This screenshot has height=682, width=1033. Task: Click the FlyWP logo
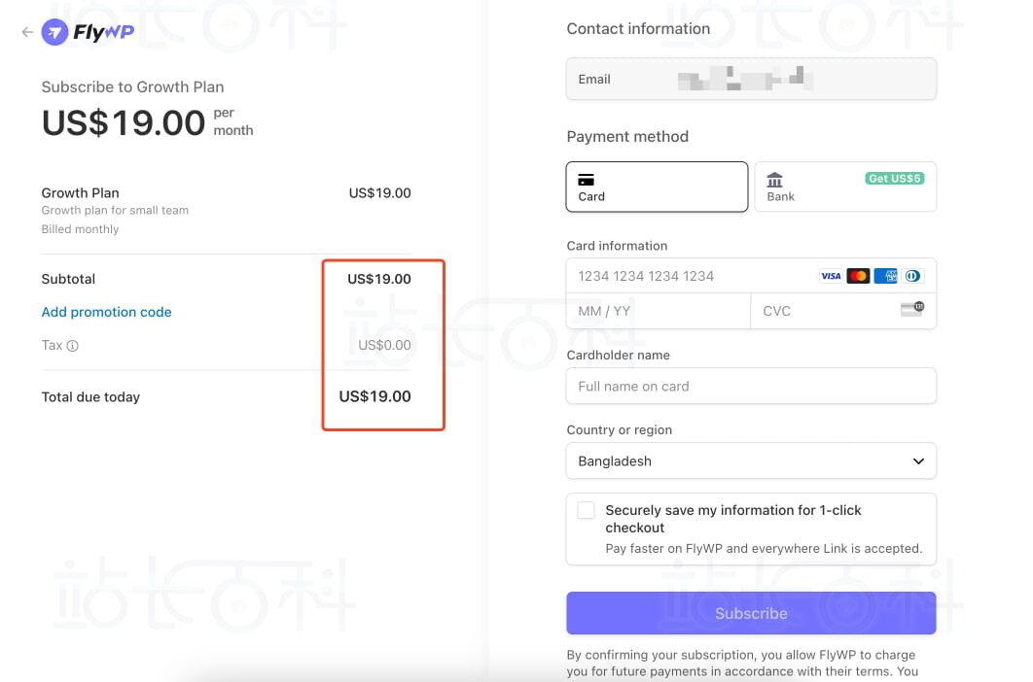[88, 33]
